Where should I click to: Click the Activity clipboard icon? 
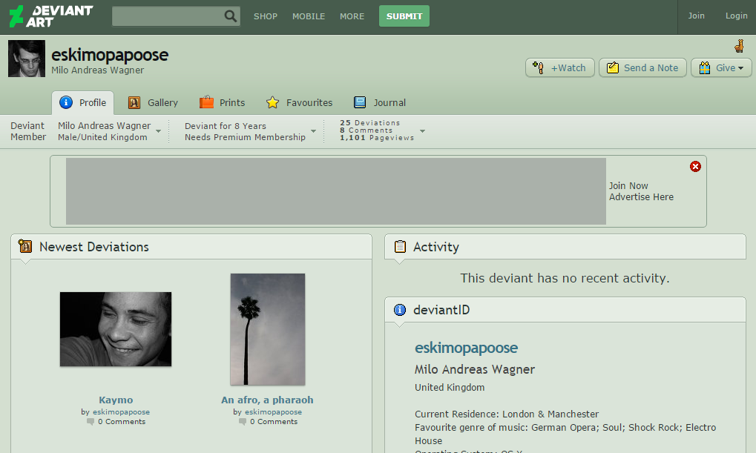tap(400, 246)
